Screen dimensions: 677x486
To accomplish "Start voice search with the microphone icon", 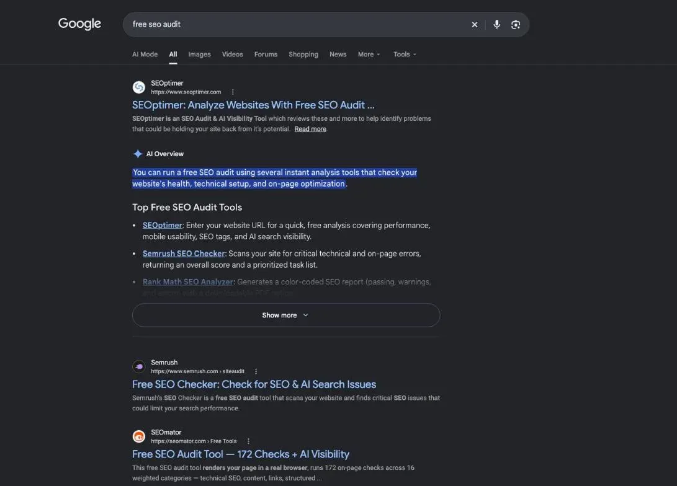I will pyautogui.click(x=497, y=25).
